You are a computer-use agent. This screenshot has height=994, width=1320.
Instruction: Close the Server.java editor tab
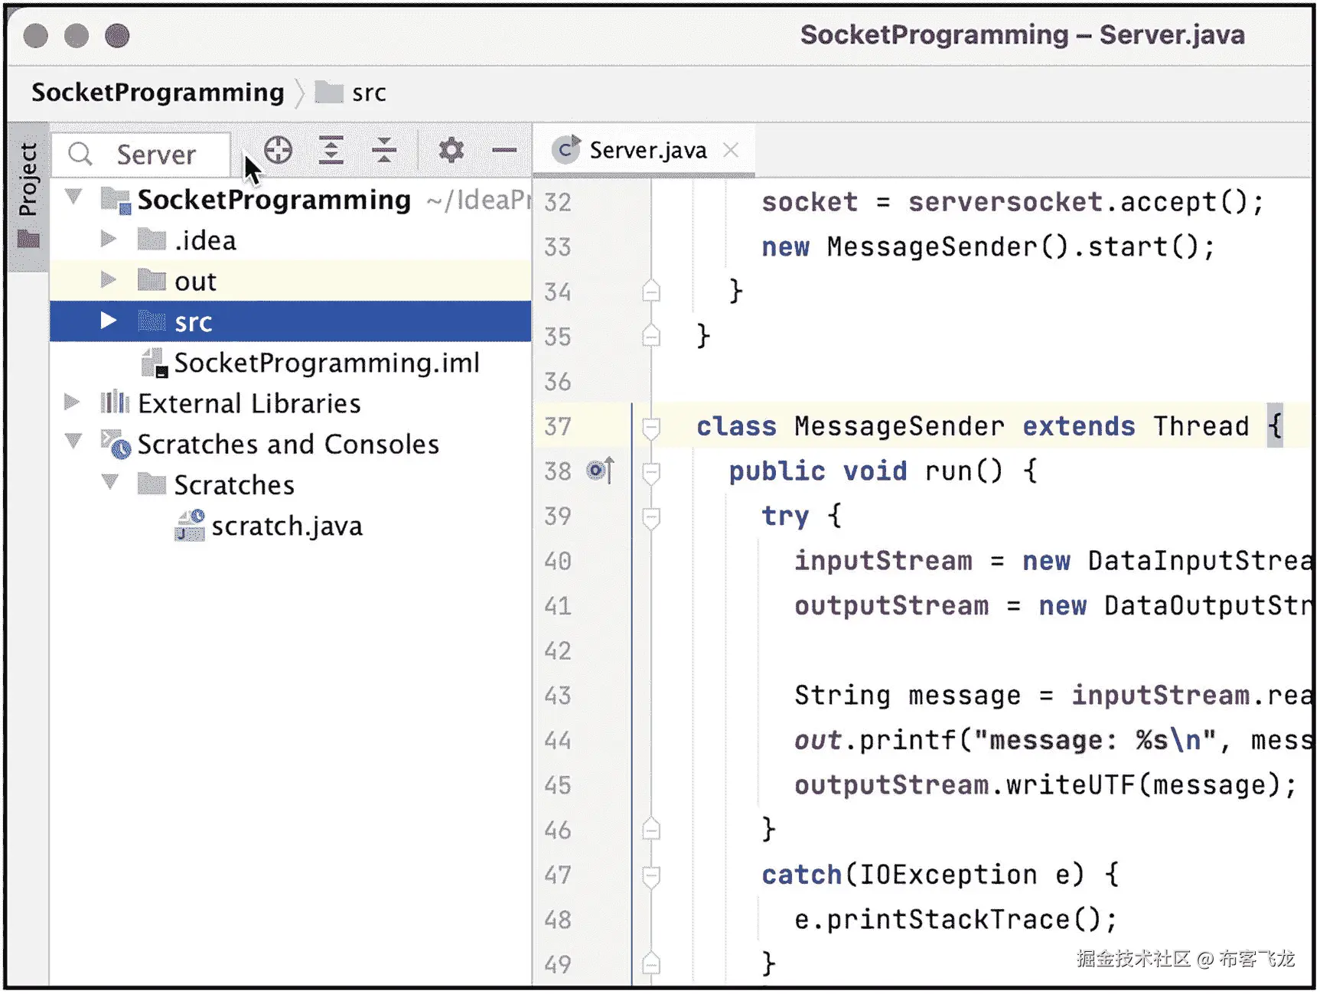[x=731, y=150]
